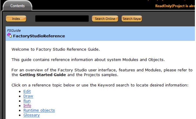
Task: Click the orange ReadOnly project status message
Action: pyautogui.click(x=175, y=6)
